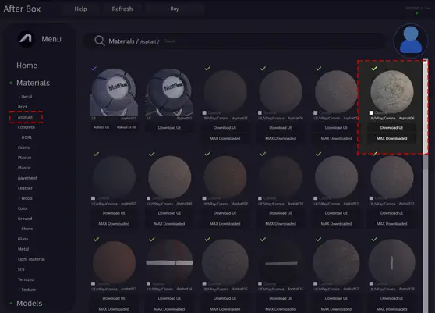Click the purple checkmark above Asphalt01
435x313 pixels.
coord(94,69)
